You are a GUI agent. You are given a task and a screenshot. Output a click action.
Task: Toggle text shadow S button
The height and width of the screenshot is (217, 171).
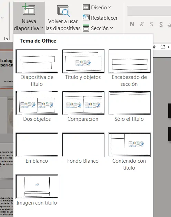161,24
